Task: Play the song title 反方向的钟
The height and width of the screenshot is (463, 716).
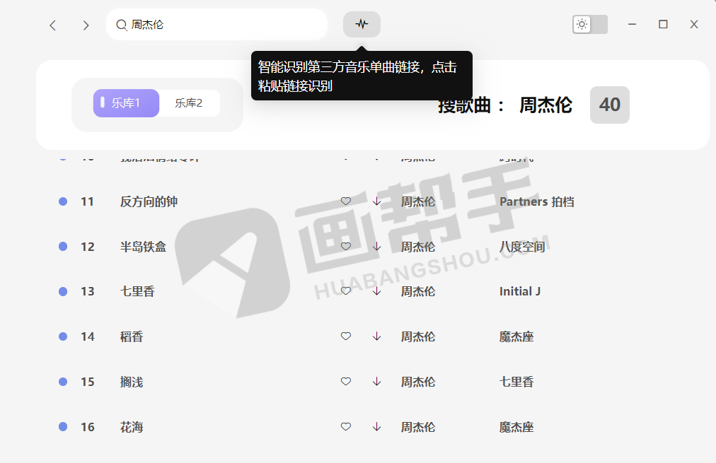Action: coord(149,201)
